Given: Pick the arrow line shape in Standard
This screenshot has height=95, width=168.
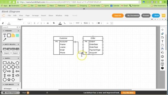Looking at the screenshot, I should coord(5,40).
